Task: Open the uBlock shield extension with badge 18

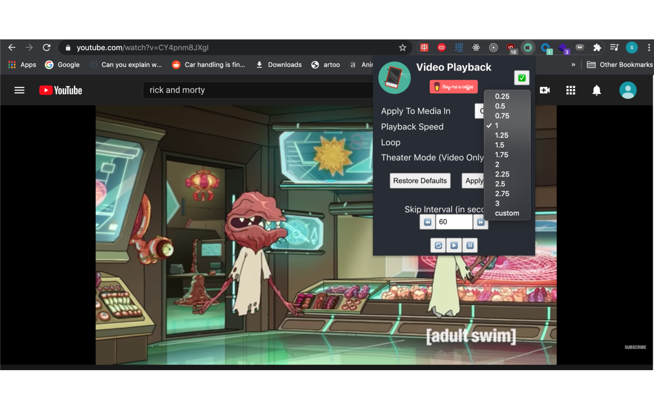Action: [511, 48]
